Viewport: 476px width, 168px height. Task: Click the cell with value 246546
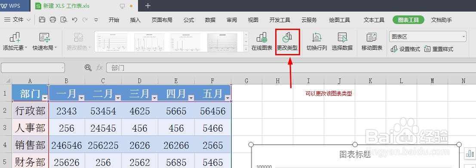click(67, 145)
